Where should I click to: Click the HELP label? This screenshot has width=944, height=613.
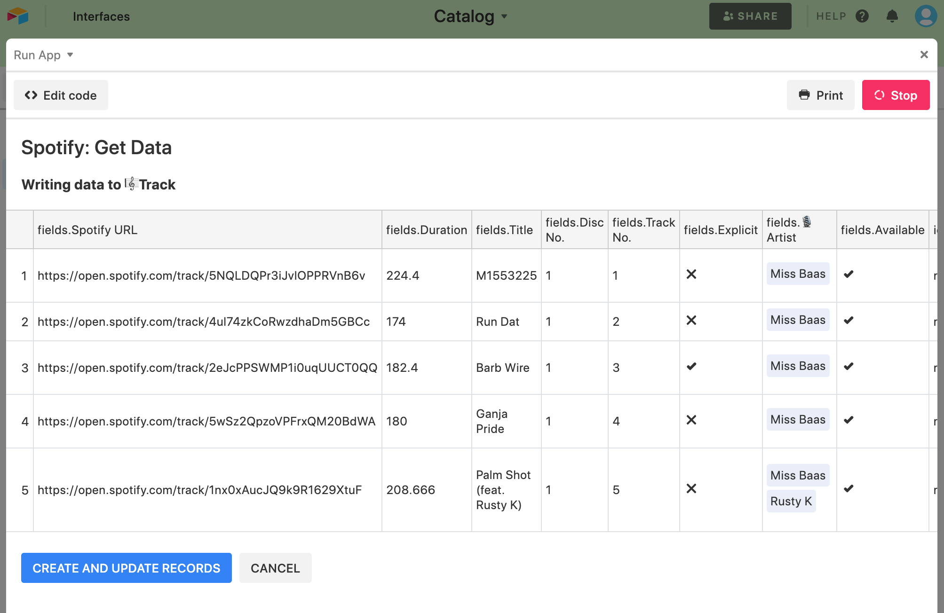click(x=831, y=16)
